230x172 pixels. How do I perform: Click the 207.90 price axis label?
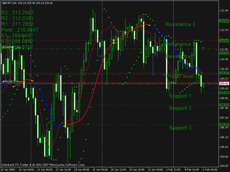[224, 108]
